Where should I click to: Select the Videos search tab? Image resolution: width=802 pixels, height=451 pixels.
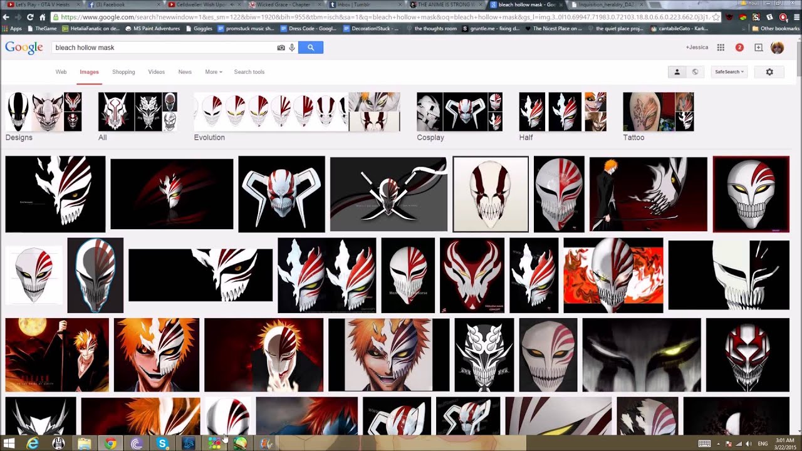(157, 72)
